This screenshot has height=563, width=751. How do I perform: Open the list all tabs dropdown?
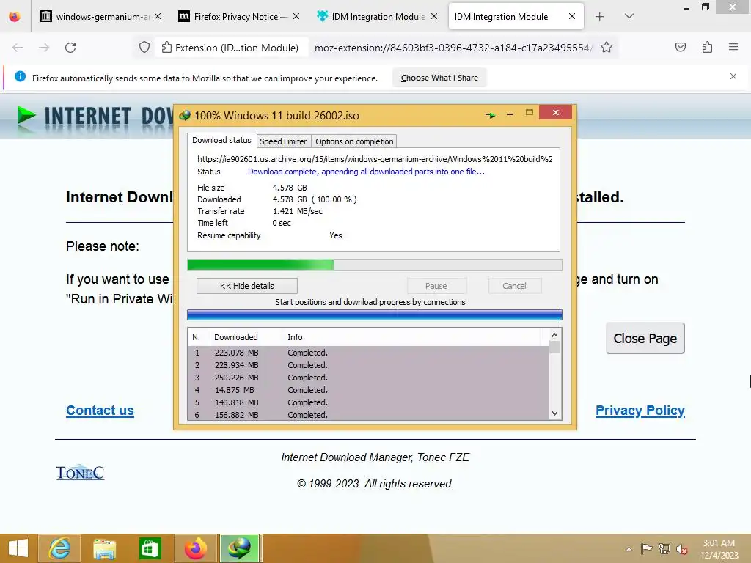pyautogui.click(x=629, y=17)
